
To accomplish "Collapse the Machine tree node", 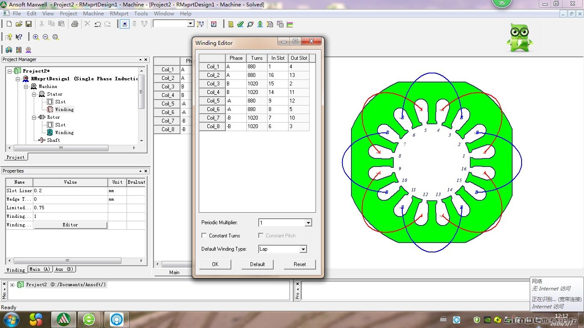I will coord(26,86).
